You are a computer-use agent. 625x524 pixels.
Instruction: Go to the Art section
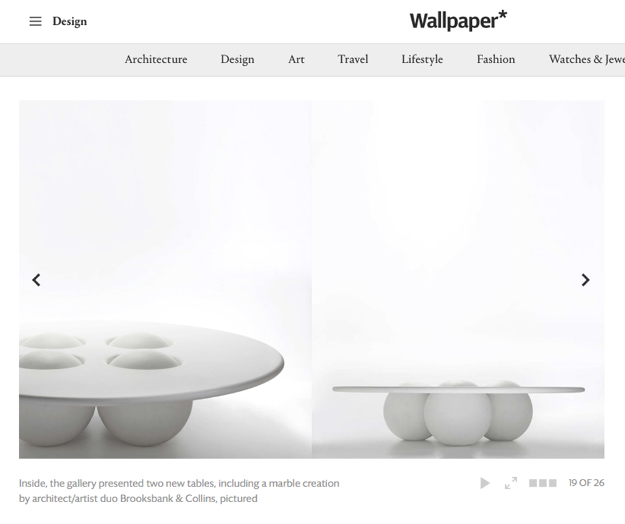[296, 59]
